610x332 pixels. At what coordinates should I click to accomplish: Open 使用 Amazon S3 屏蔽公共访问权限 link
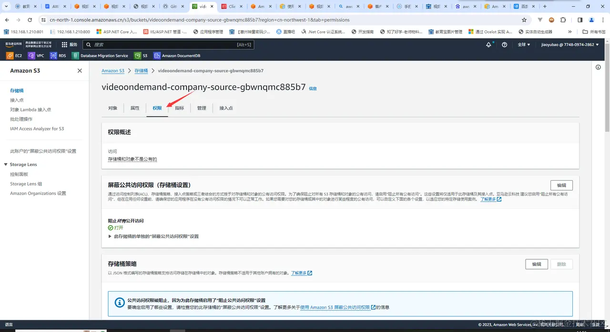338,307
